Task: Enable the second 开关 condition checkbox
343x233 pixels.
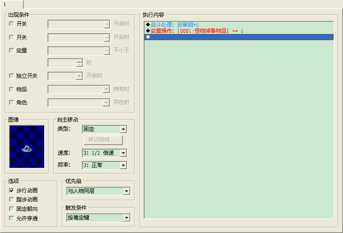Action: (x=11, y=37)
